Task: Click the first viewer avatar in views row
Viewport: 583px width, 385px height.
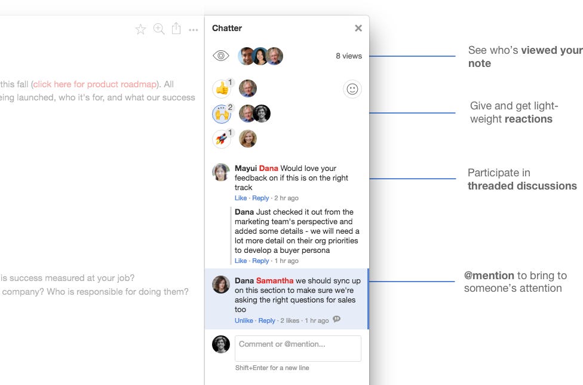Action: (246, 56)
